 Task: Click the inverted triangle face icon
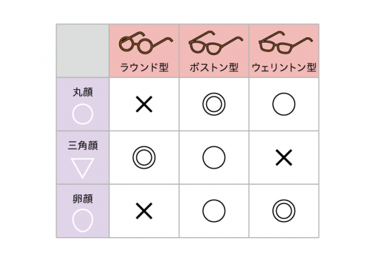coord(82,168)
